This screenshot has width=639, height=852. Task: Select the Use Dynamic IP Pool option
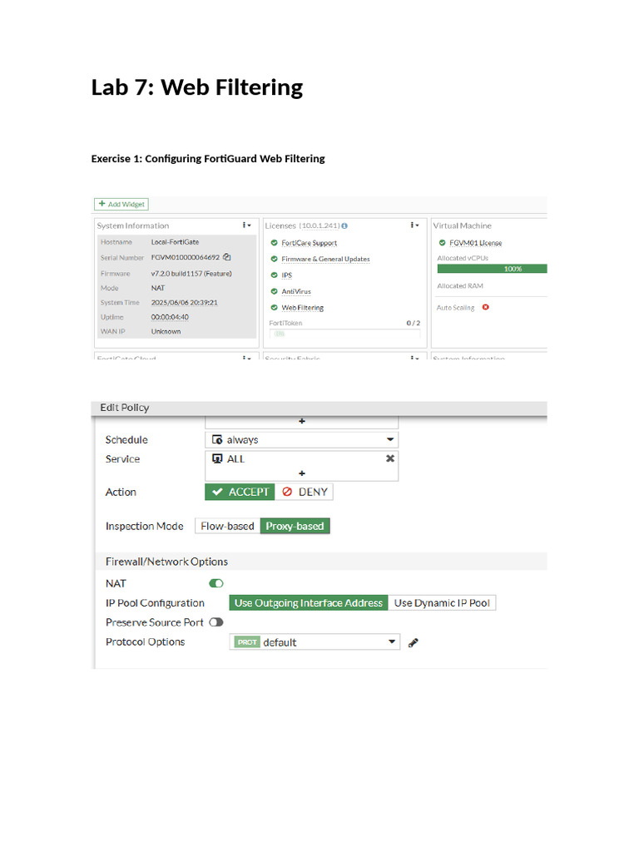click(x=442, y=603)
